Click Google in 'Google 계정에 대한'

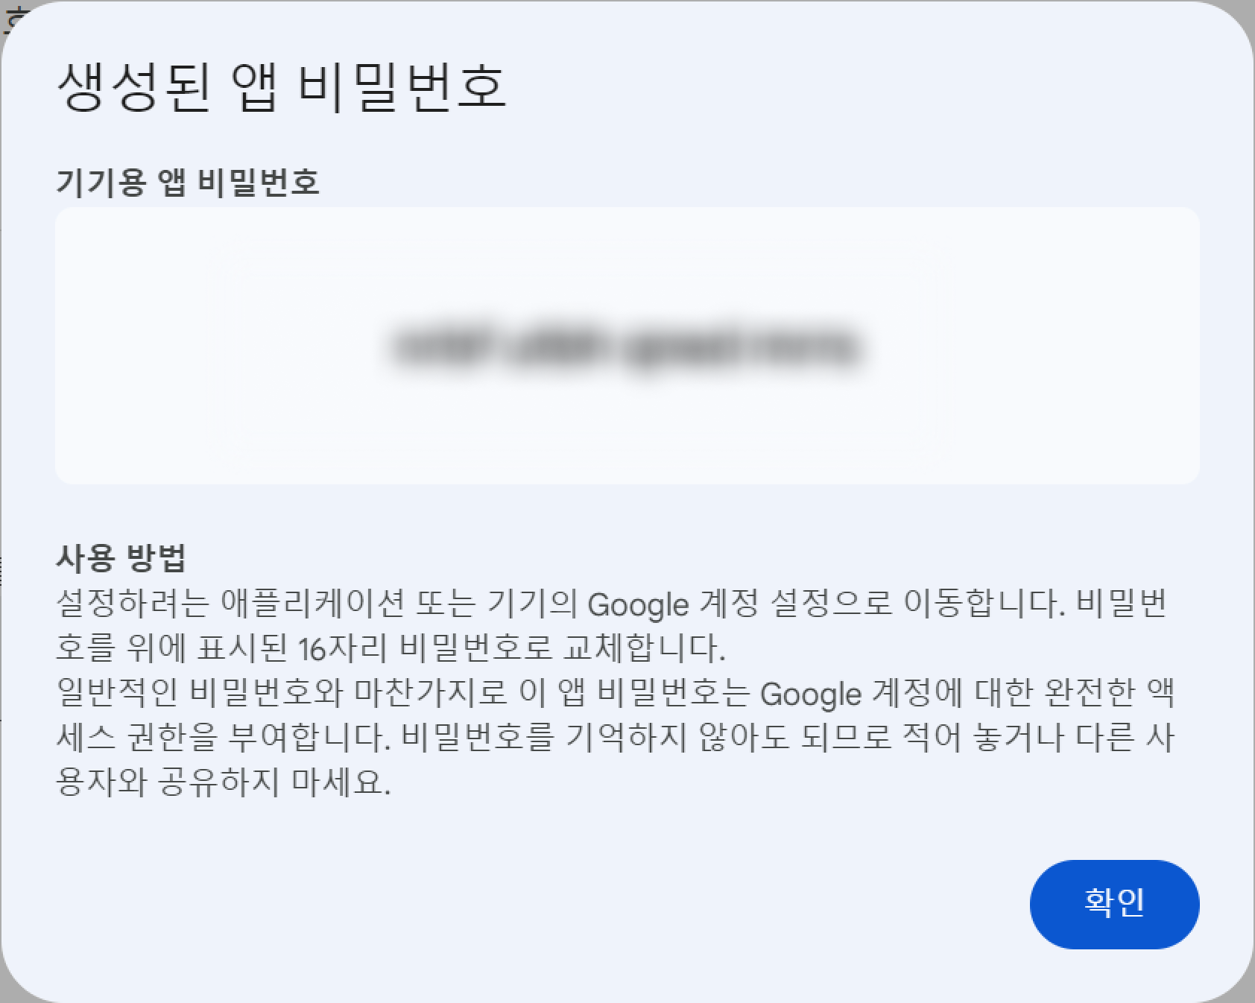point(811,694)
